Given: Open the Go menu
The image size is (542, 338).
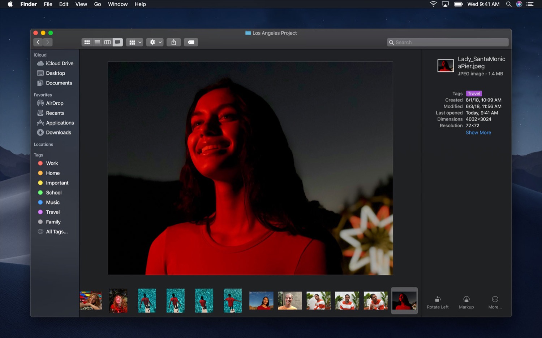Looking at the screenshot, I should [x=98, y=4].
